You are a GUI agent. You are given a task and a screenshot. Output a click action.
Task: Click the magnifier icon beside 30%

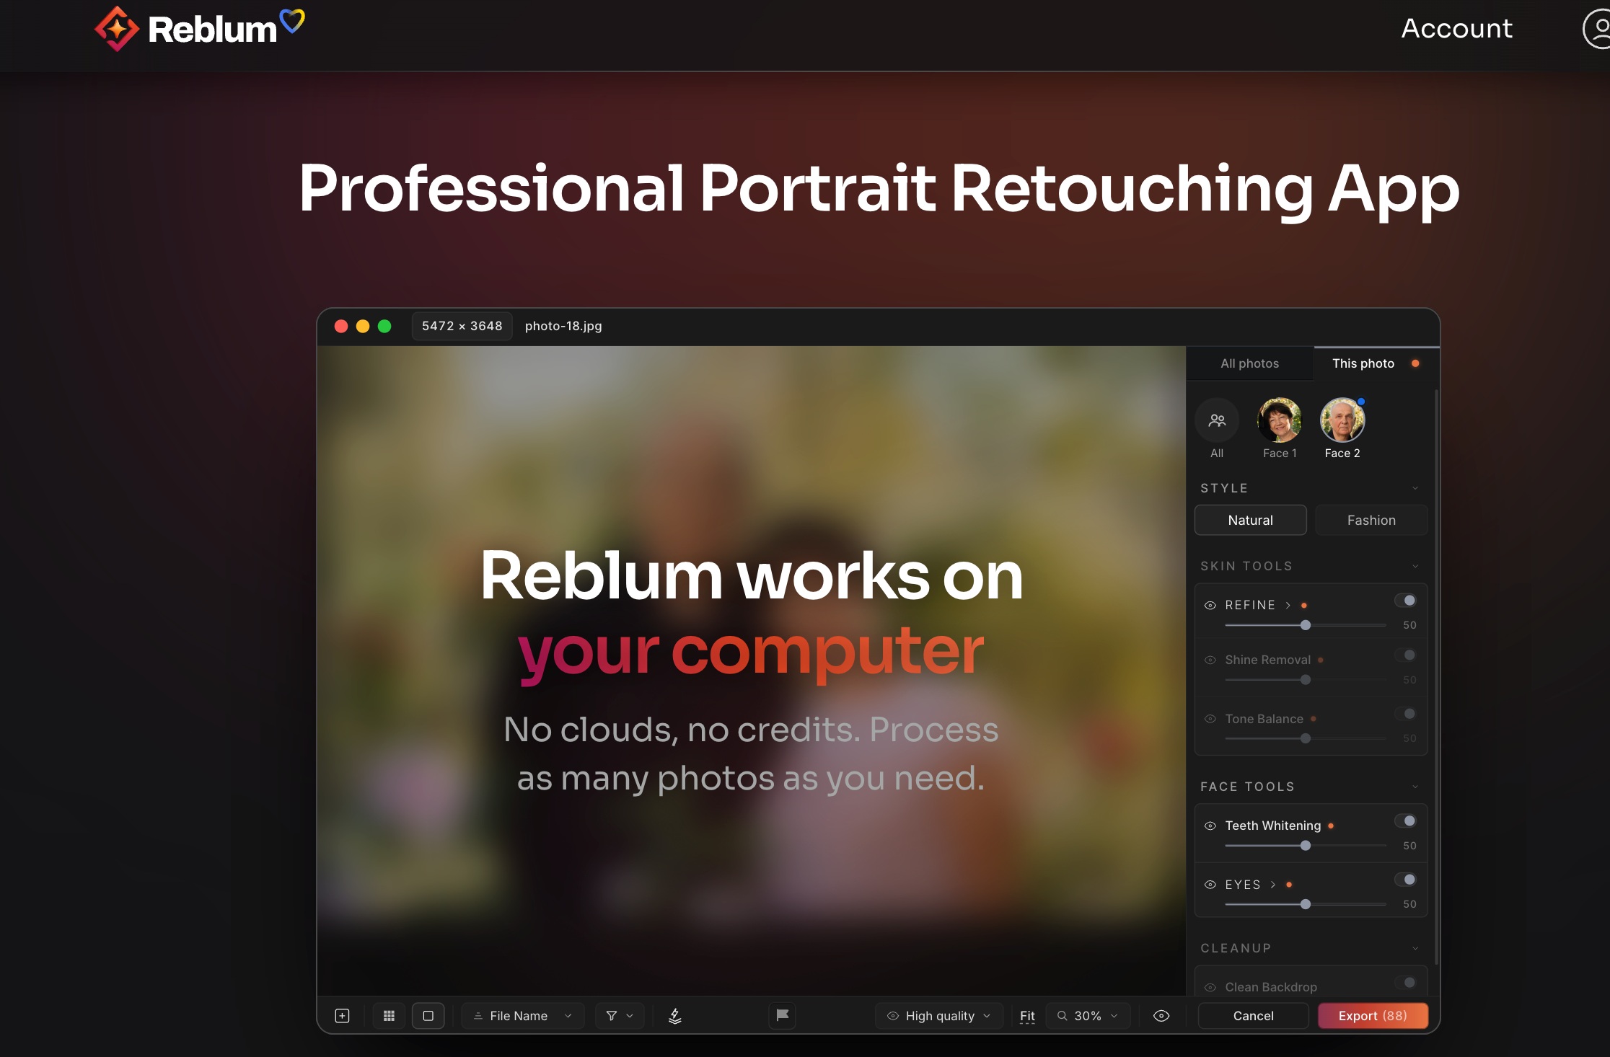[1063, 1016]
